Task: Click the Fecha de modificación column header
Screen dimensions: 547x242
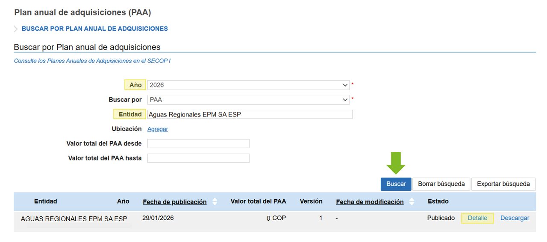Action: tap(370, 202)
